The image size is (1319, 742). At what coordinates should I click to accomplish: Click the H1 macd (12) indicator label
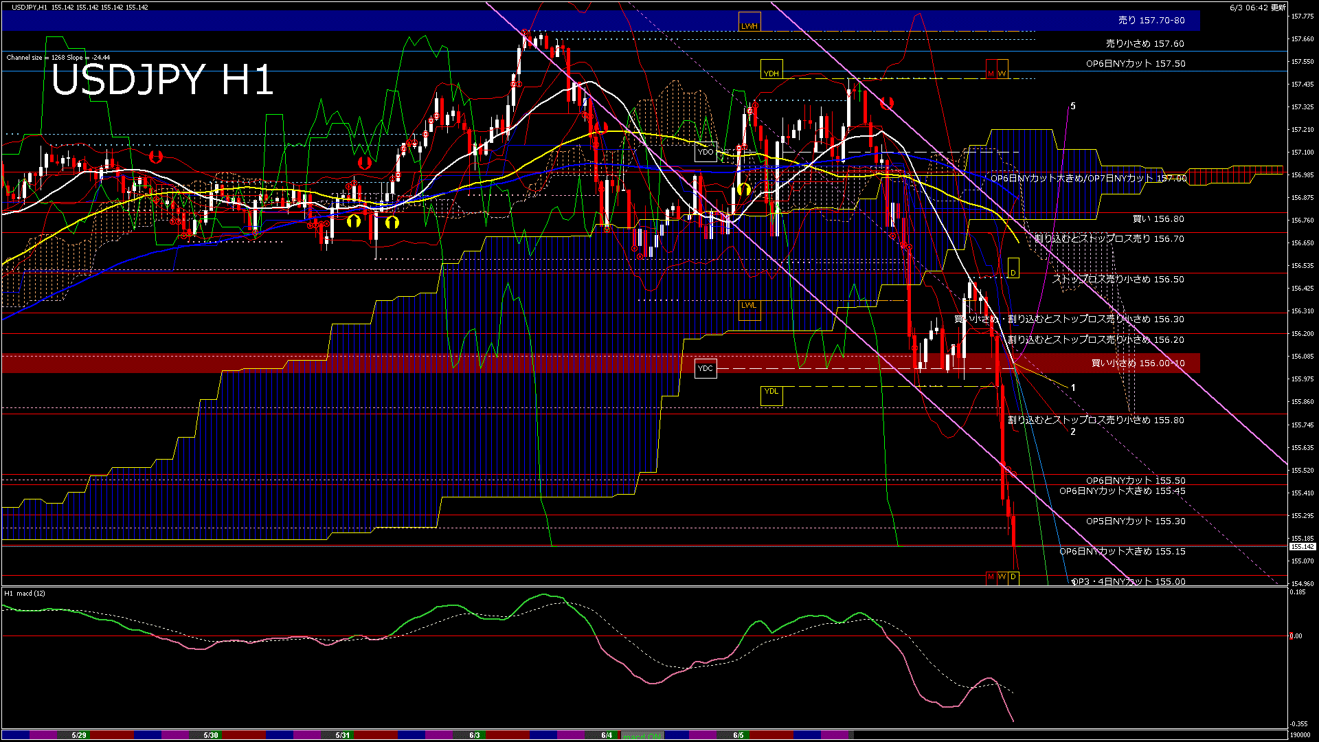tap(25, 593)
